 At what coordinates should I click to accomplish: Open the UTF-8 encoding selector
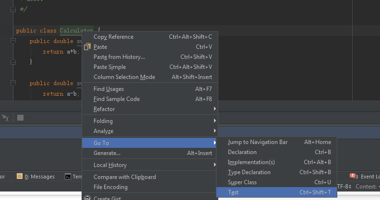[x=344, y=186]
